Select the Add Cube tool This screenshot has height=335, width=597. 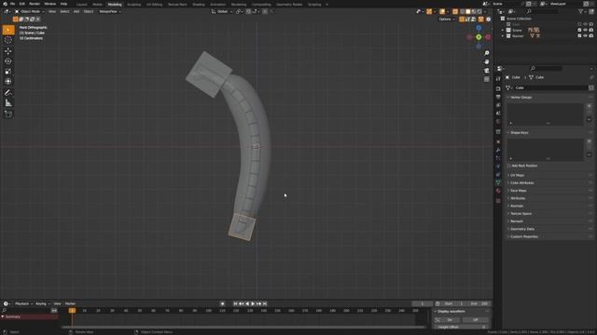pos(8,114)
